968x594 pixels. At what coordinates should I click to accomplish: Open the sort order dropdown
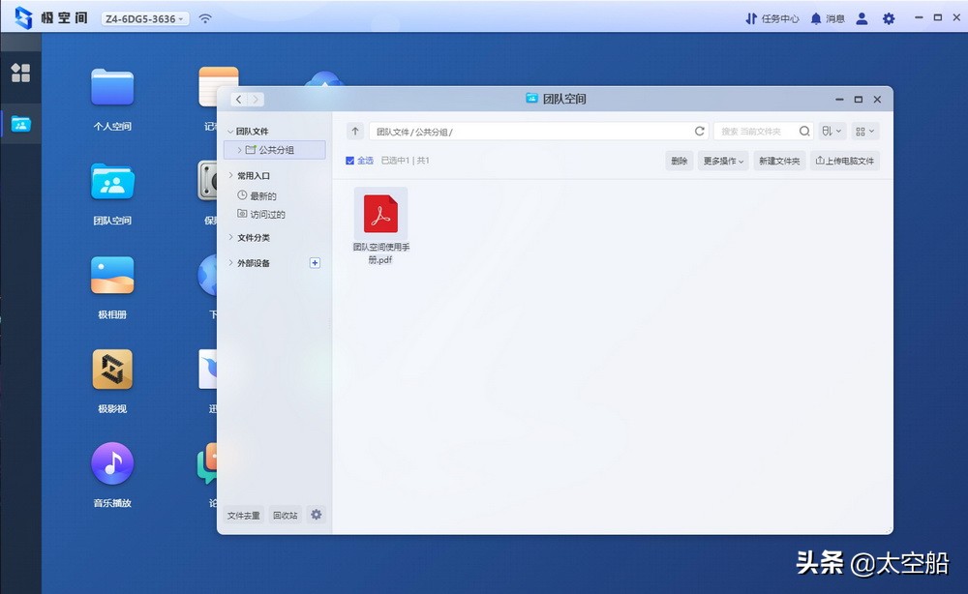click(832, 131)
